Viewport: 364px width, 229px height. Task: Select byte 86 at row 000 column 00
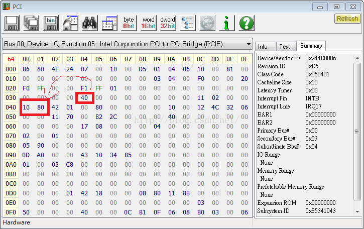26,69
